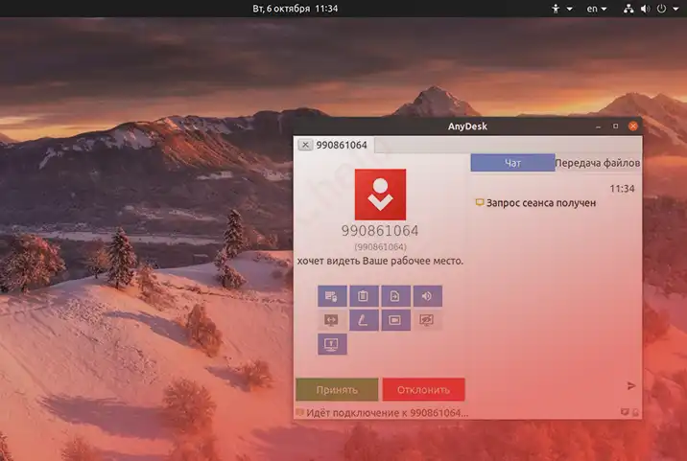Minimize the AnyDesk window
Screen dimensions: 687x461
(x=598, y=127)
